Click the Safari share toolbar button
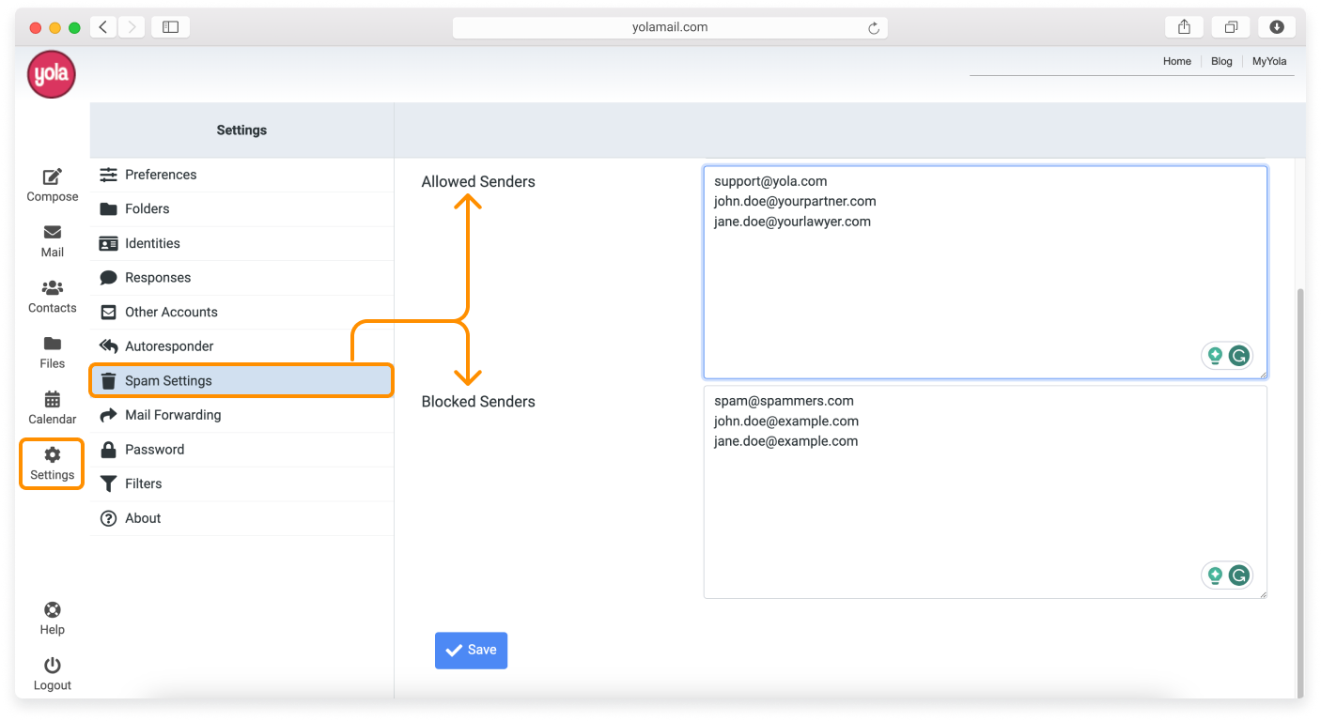1321x721 pixels. pos(1184,27)
